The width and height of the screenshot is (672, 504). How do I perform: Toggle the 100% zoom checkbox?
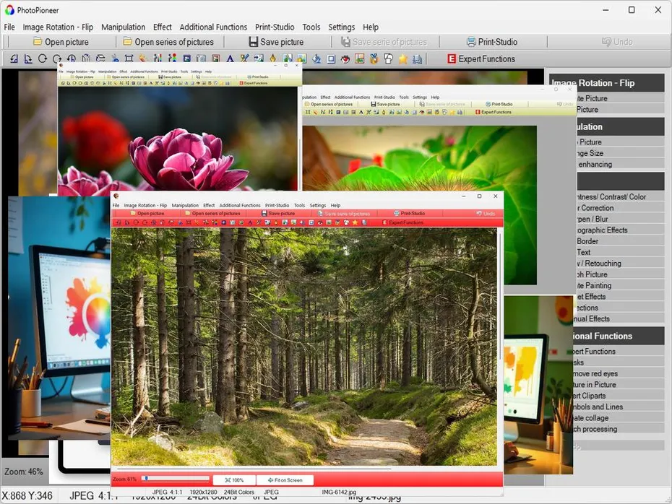[234, 479]
